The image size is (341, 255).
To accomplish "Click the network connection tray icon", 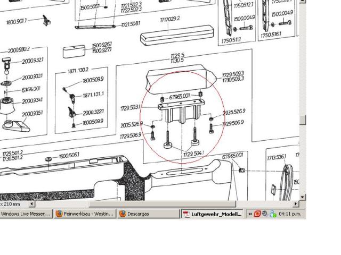I will tap(272, 214).
